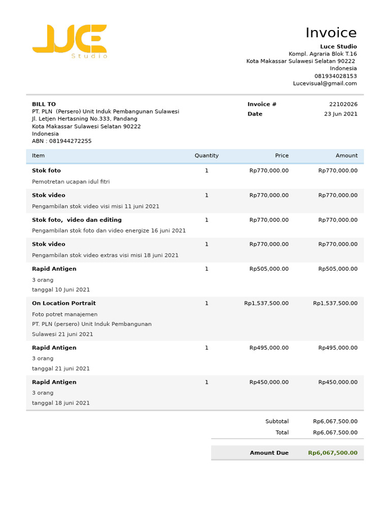This screenshot has height=521, width=390.
Task: Select invoice number 22102026
Action: point(343,104)
